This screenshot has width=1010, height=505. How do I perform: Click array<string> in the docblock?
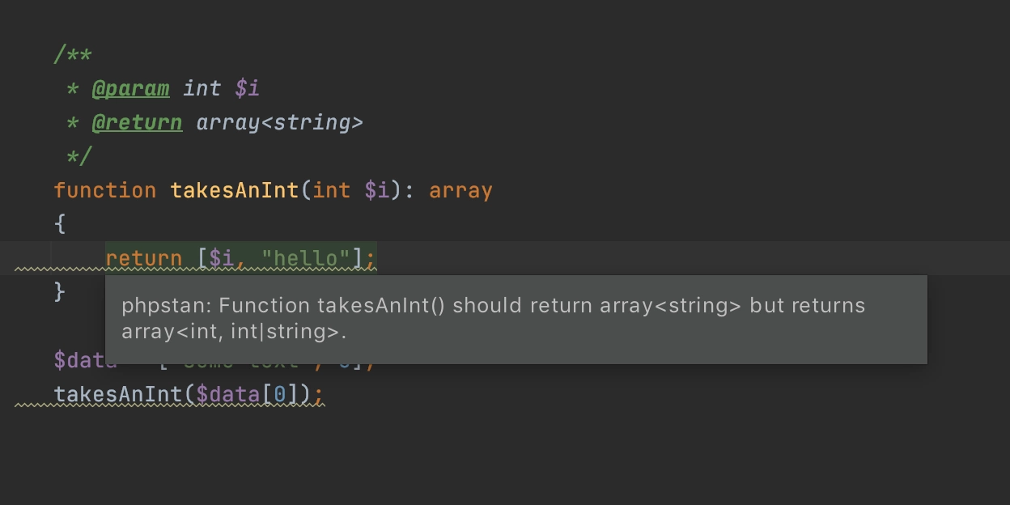[280, 122]
